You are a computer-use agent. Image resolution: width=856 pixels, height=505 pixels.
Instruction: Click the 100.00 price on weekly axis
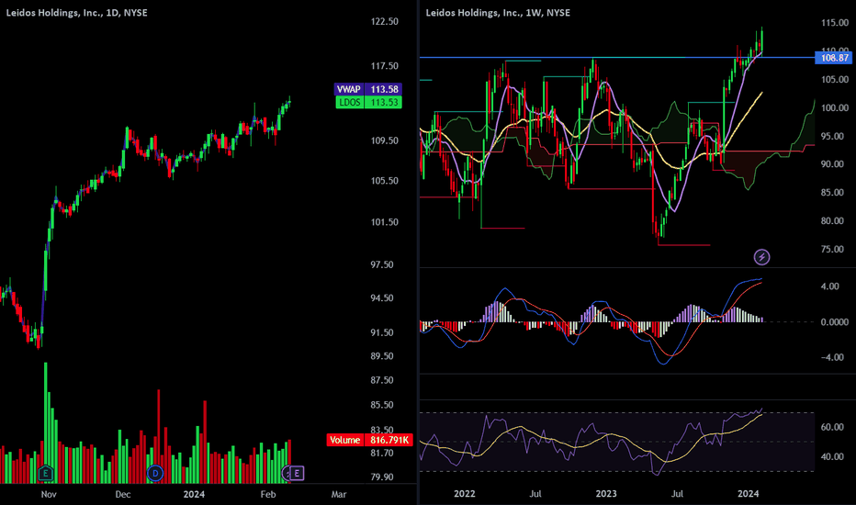point(835,107)
